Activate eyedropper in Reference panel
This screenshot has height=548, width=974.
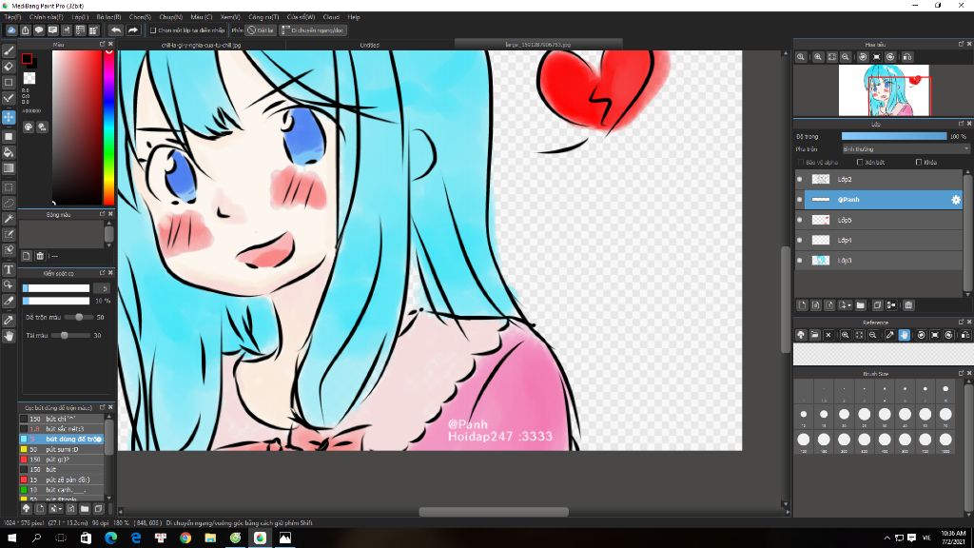coord(889,335)
